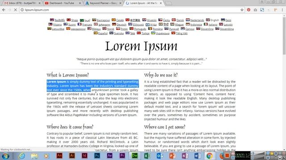Launch Internet Explorer from the taskbar

[x=22, y=156]
